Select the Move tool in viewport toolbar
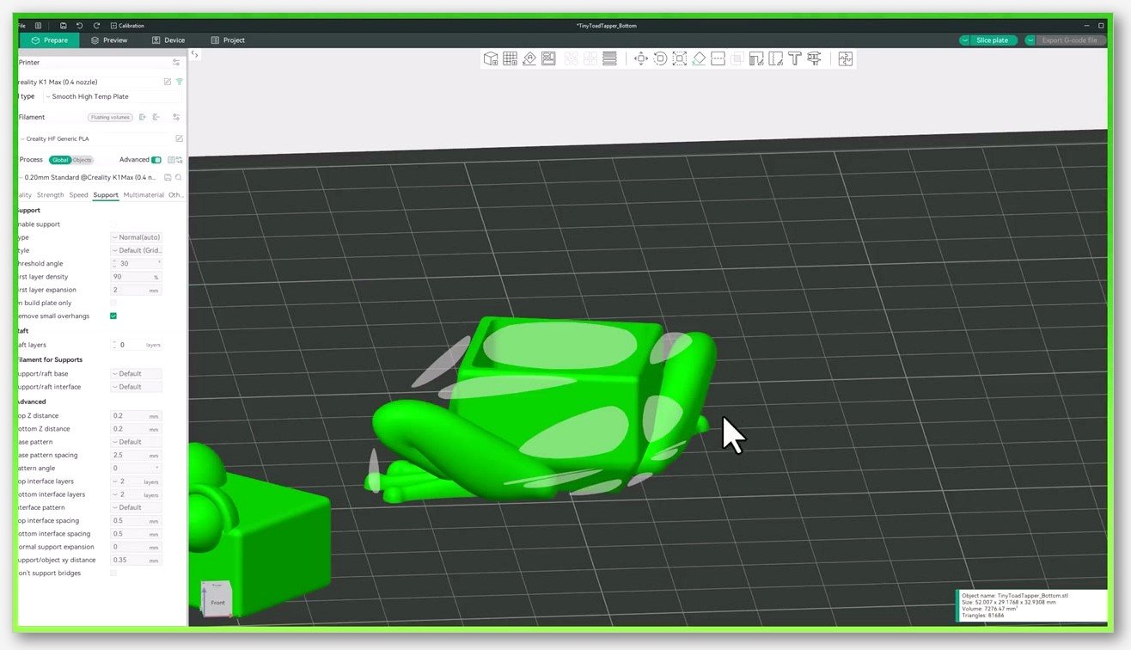1131x650 pixels. coord(640,58)
